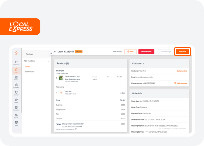Open the Customers sidebar icon
Screen dimensions: 204x146
(16, 85)
